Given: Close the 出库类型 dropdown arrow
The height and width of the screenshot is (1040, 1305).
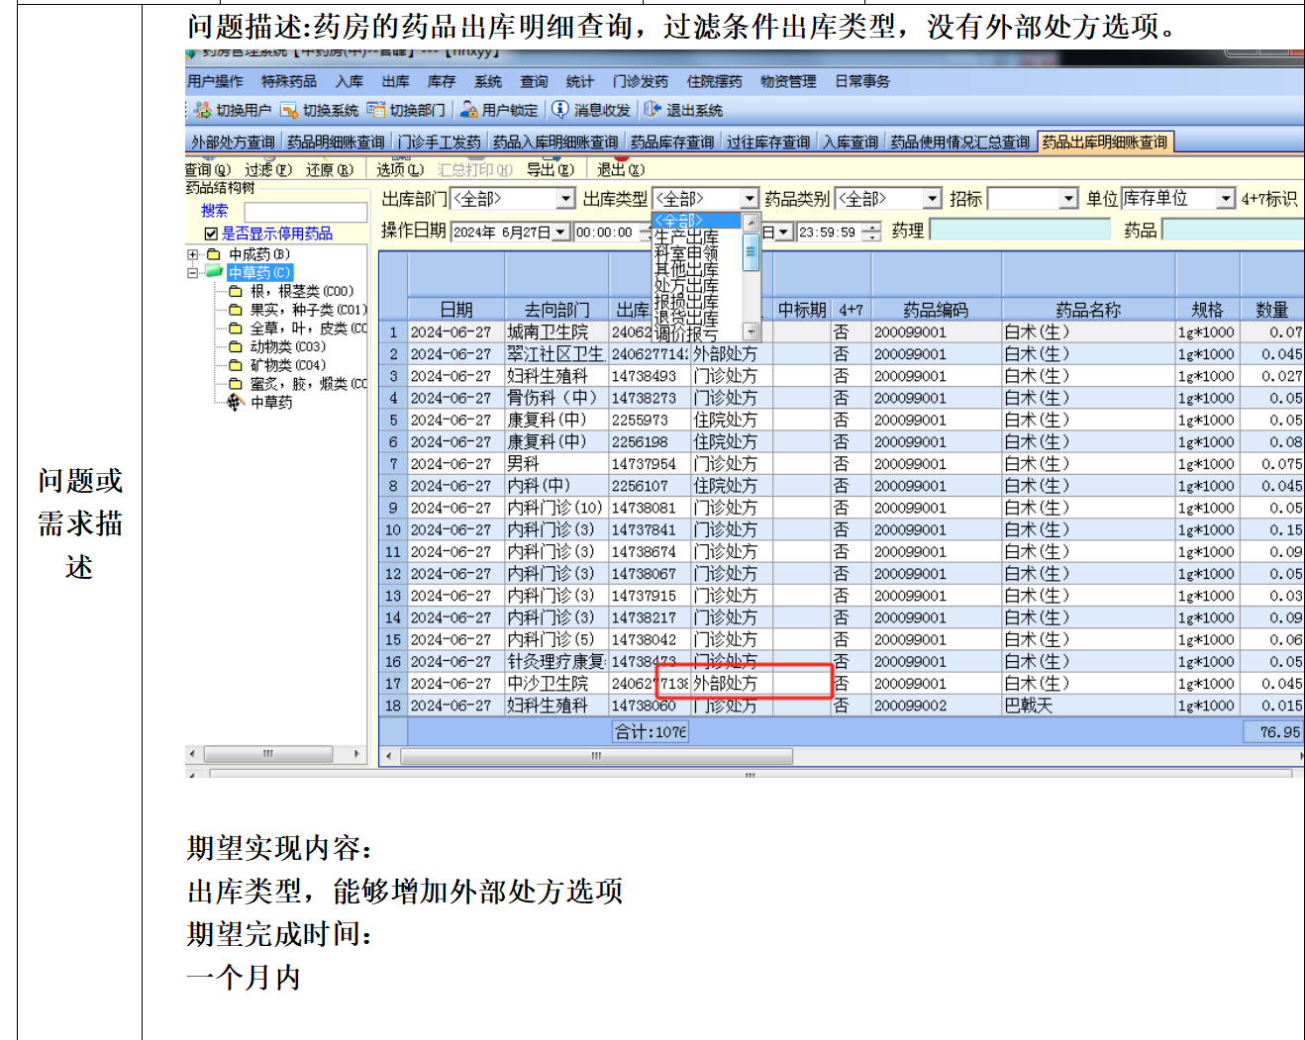Looking at the screenshot, I should [x=751, y=199].
